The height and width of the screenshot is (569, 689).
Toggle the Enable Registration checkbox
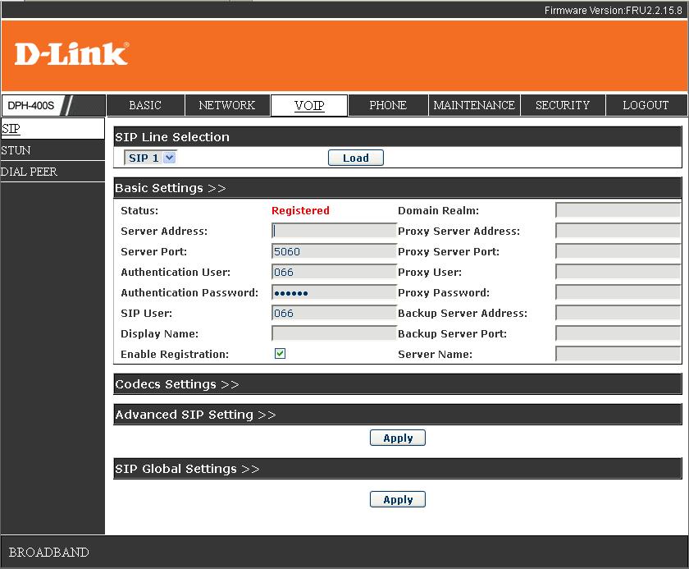point(280,354)
